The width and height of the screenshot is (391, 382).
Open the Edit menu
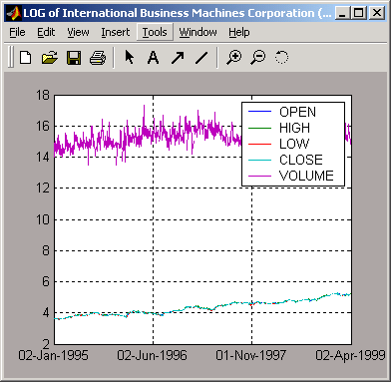point(46,32)
